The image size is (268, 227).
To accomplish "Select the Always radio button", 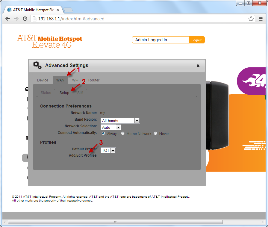I will point(103,133).
